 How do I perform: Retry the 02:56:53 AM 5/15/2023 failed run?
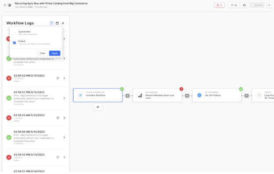click(x=58, y=118)
